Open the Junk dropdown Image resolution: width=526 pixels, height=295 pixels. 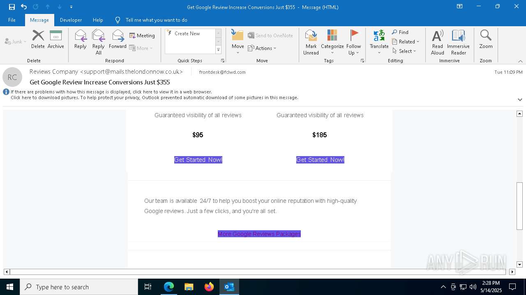pyautogui.click(x=16, y=42)
